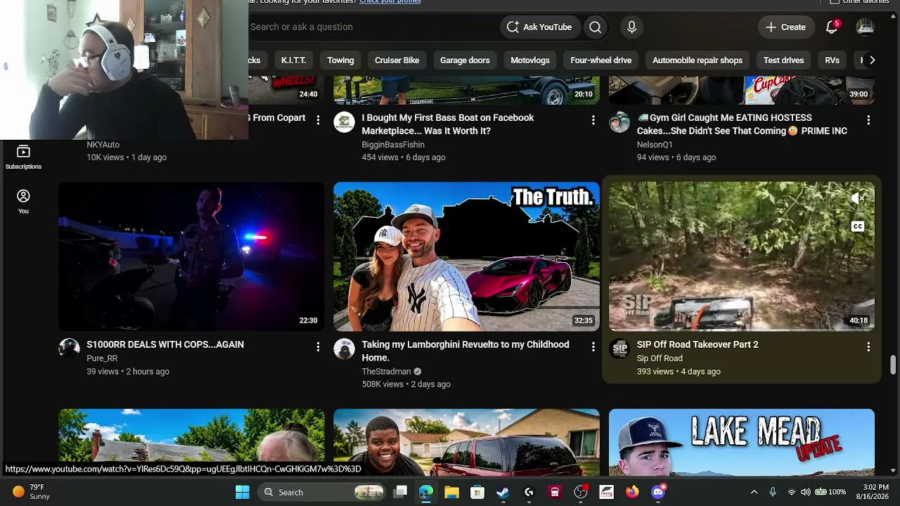The height and width of the screenshot is (506, 900).
Task: Open Steam from the taskbar
Action: 503,492
